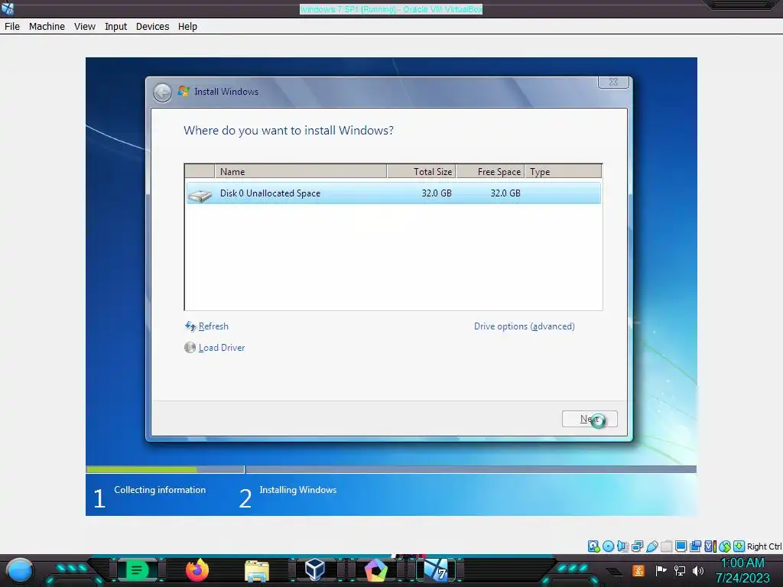Open the View menu
This screenshot has height=587, width=783.
tap(85, 27)
